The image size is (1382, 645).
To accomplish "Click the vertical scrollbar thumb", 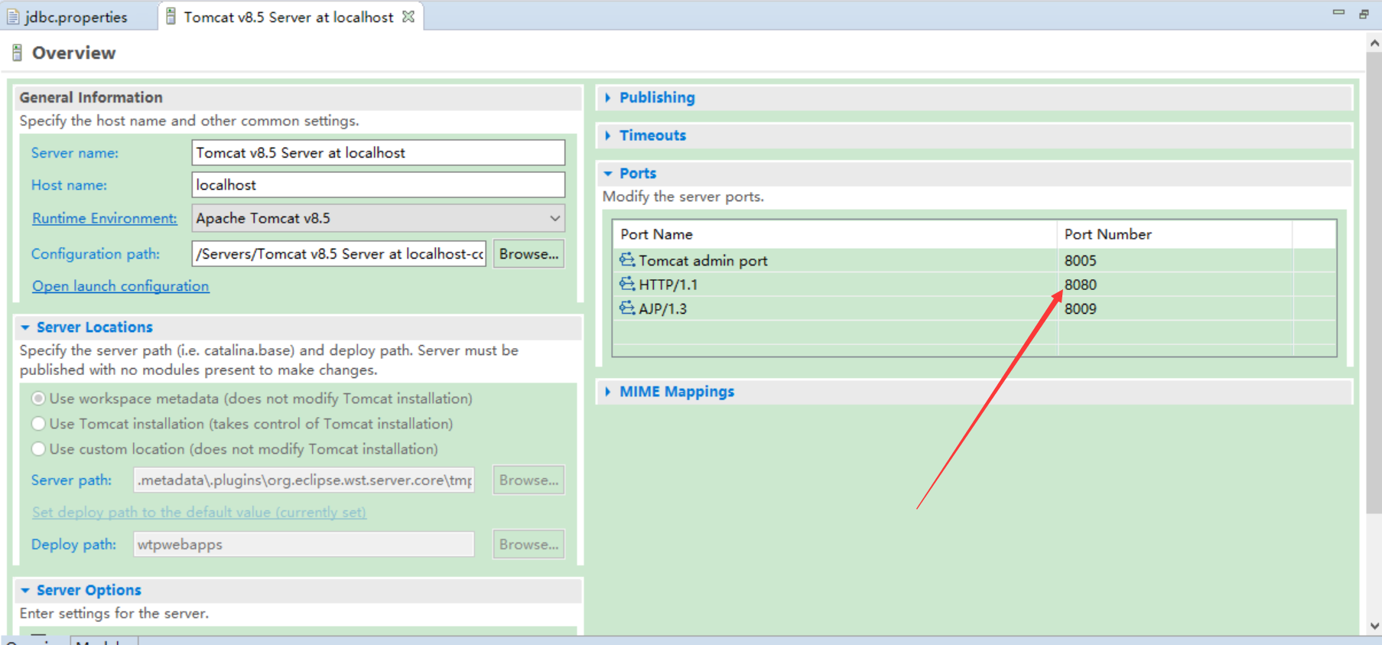I will [1374, 283].
